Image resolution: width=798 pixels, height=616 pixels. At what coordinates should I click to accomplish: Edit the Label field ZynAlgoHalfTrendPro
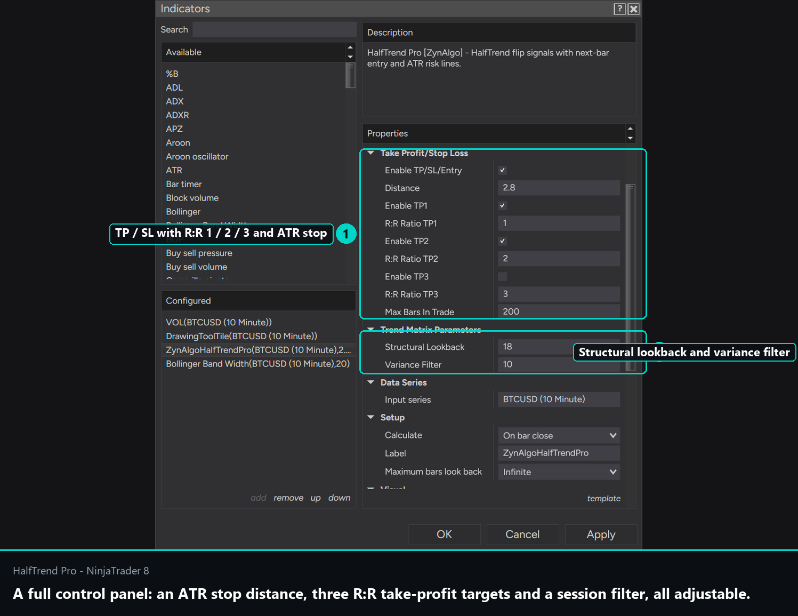559,453
